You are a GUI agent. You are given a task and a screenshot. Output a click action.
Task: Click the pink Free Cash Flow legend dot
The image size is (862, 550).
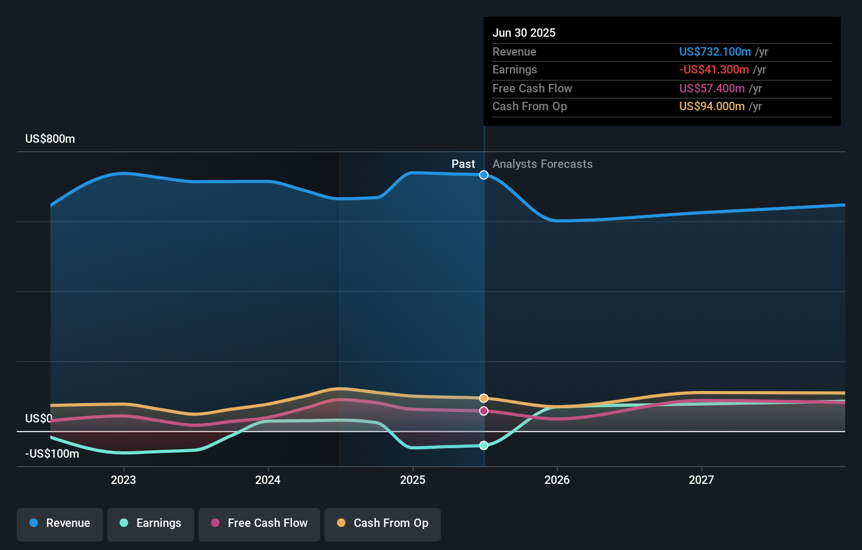214,523
